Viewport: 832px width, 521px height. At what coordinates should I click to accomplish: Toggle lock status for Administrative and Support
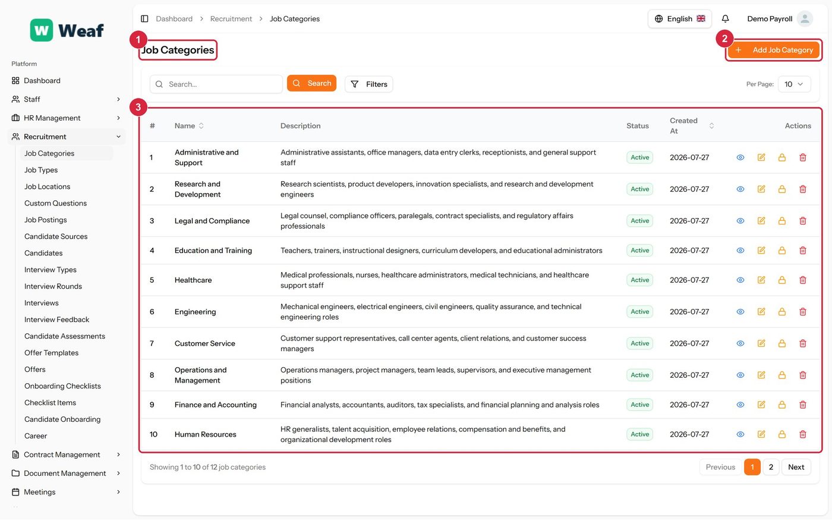coord(782,157)
